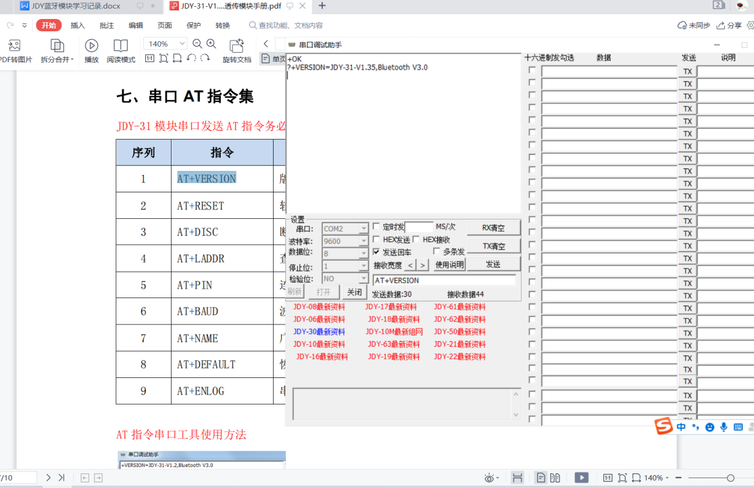Viewport: 754px width, 488px height.
Task: Enable the 多条发 checkbox
Action: tap(437, 251)
